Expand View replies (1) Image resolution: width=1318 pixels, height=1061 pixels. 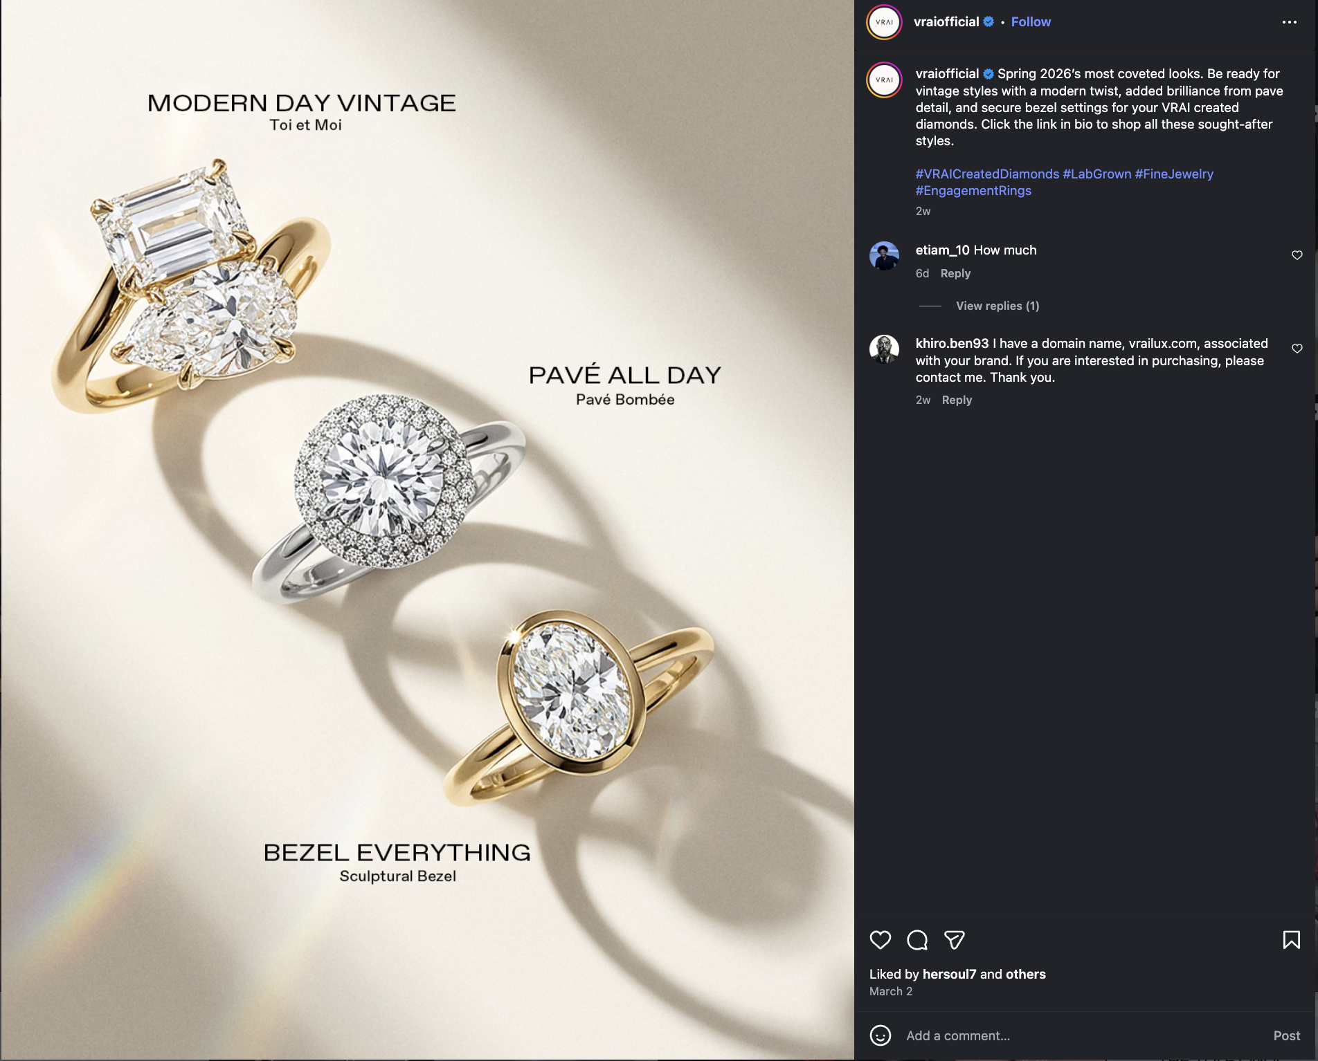coord(997,306)
